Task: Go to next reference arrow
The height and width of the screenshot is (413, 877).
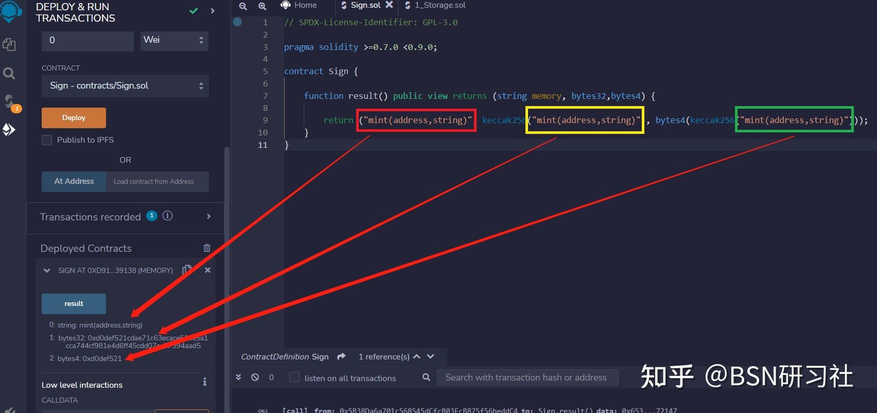Action: (431, 356)
